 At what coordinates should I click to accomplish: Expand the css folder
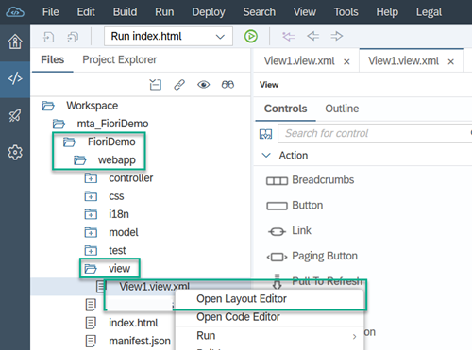point(91,196)
